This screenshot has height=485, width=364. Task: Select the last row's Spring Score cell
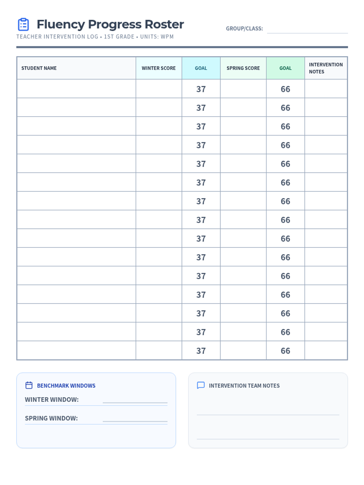pyautogui.click(x=243, y=351)
